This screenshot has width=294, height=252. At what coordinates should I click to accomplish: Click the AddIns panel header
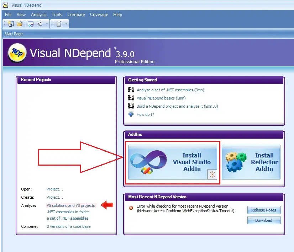204,134
